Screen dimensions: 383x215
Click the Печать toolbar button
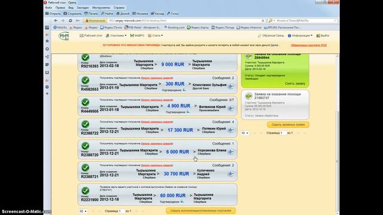(91, 14)
